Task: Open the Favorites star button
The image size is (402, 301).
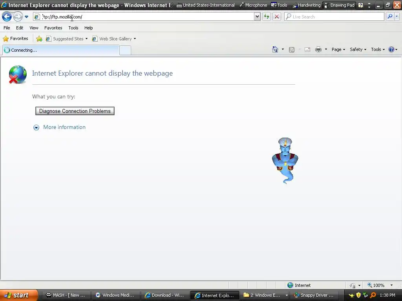Action: (x=16, y=38)
